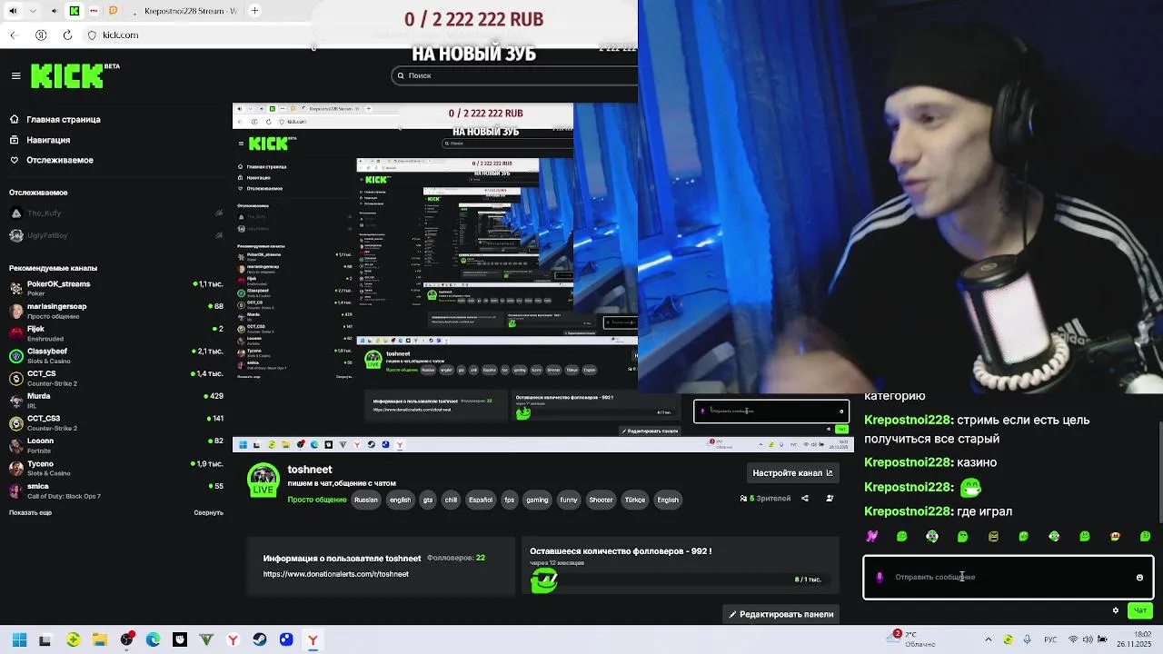
Task: Click the site security shield icon
Action: [92, 35]
